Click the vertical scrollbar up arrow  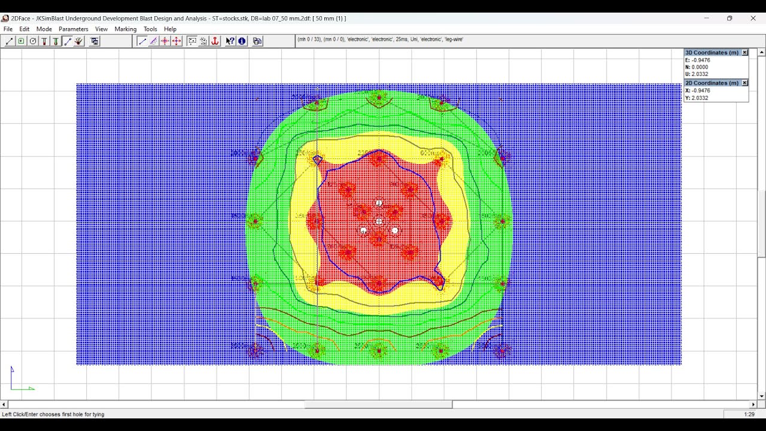point(762,52)
